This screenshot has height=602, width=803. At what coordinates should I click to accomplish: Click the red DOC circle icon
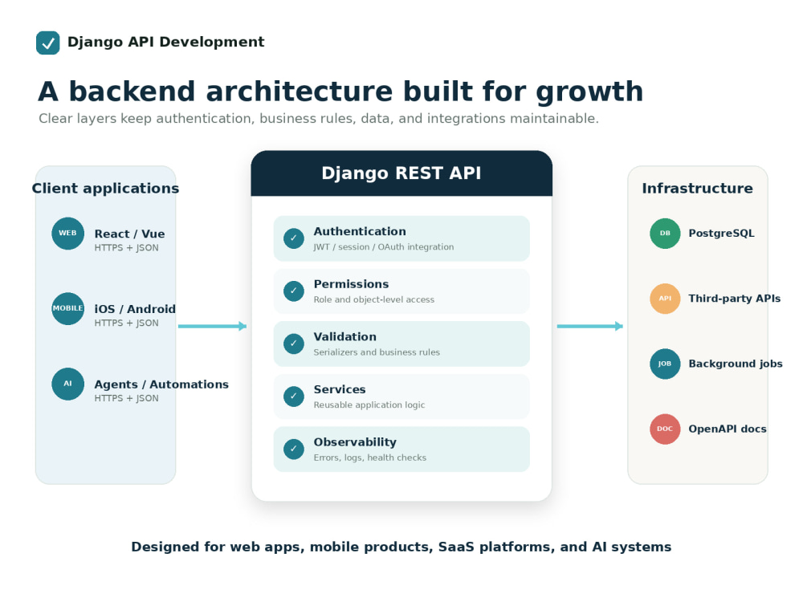click(665, 429)
